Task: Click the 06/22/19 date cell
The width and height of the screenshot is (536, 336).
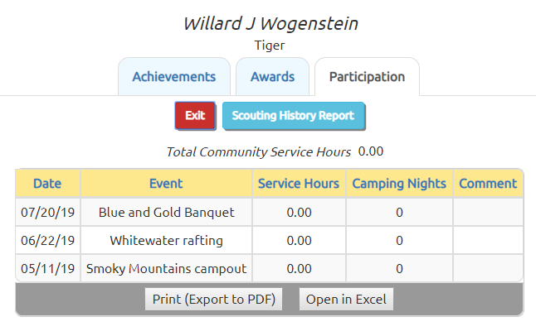Action: 47,241
